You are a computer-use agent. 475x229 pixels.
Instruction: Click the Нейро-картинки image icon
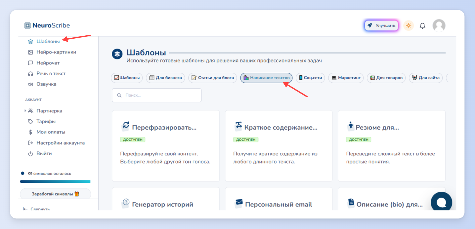[x=30, y=52]
